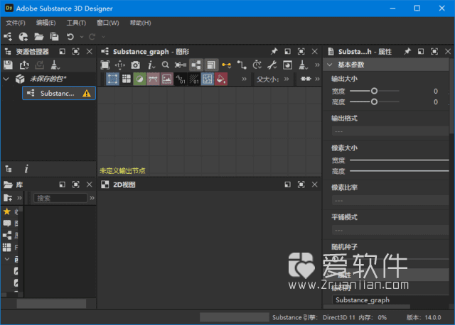Add a Blend node from the node toolbar
The width and height of the screenshot is (455, 325).
(x=139, y=79)
